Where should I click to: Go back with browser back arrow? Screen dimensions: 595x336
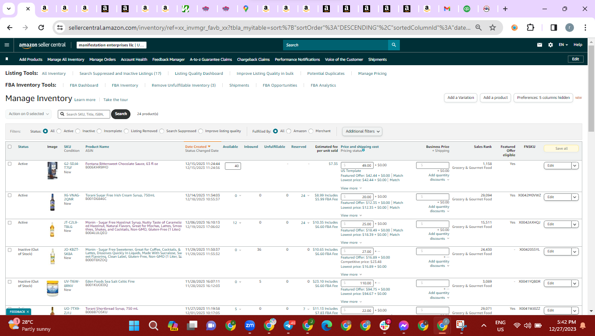click(10, 28)
